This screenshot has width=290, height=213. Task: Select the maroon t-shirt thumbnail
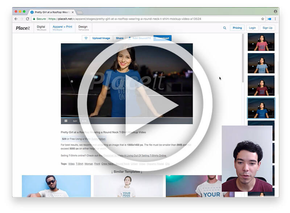pyautogui.click(x=261, y=85)
